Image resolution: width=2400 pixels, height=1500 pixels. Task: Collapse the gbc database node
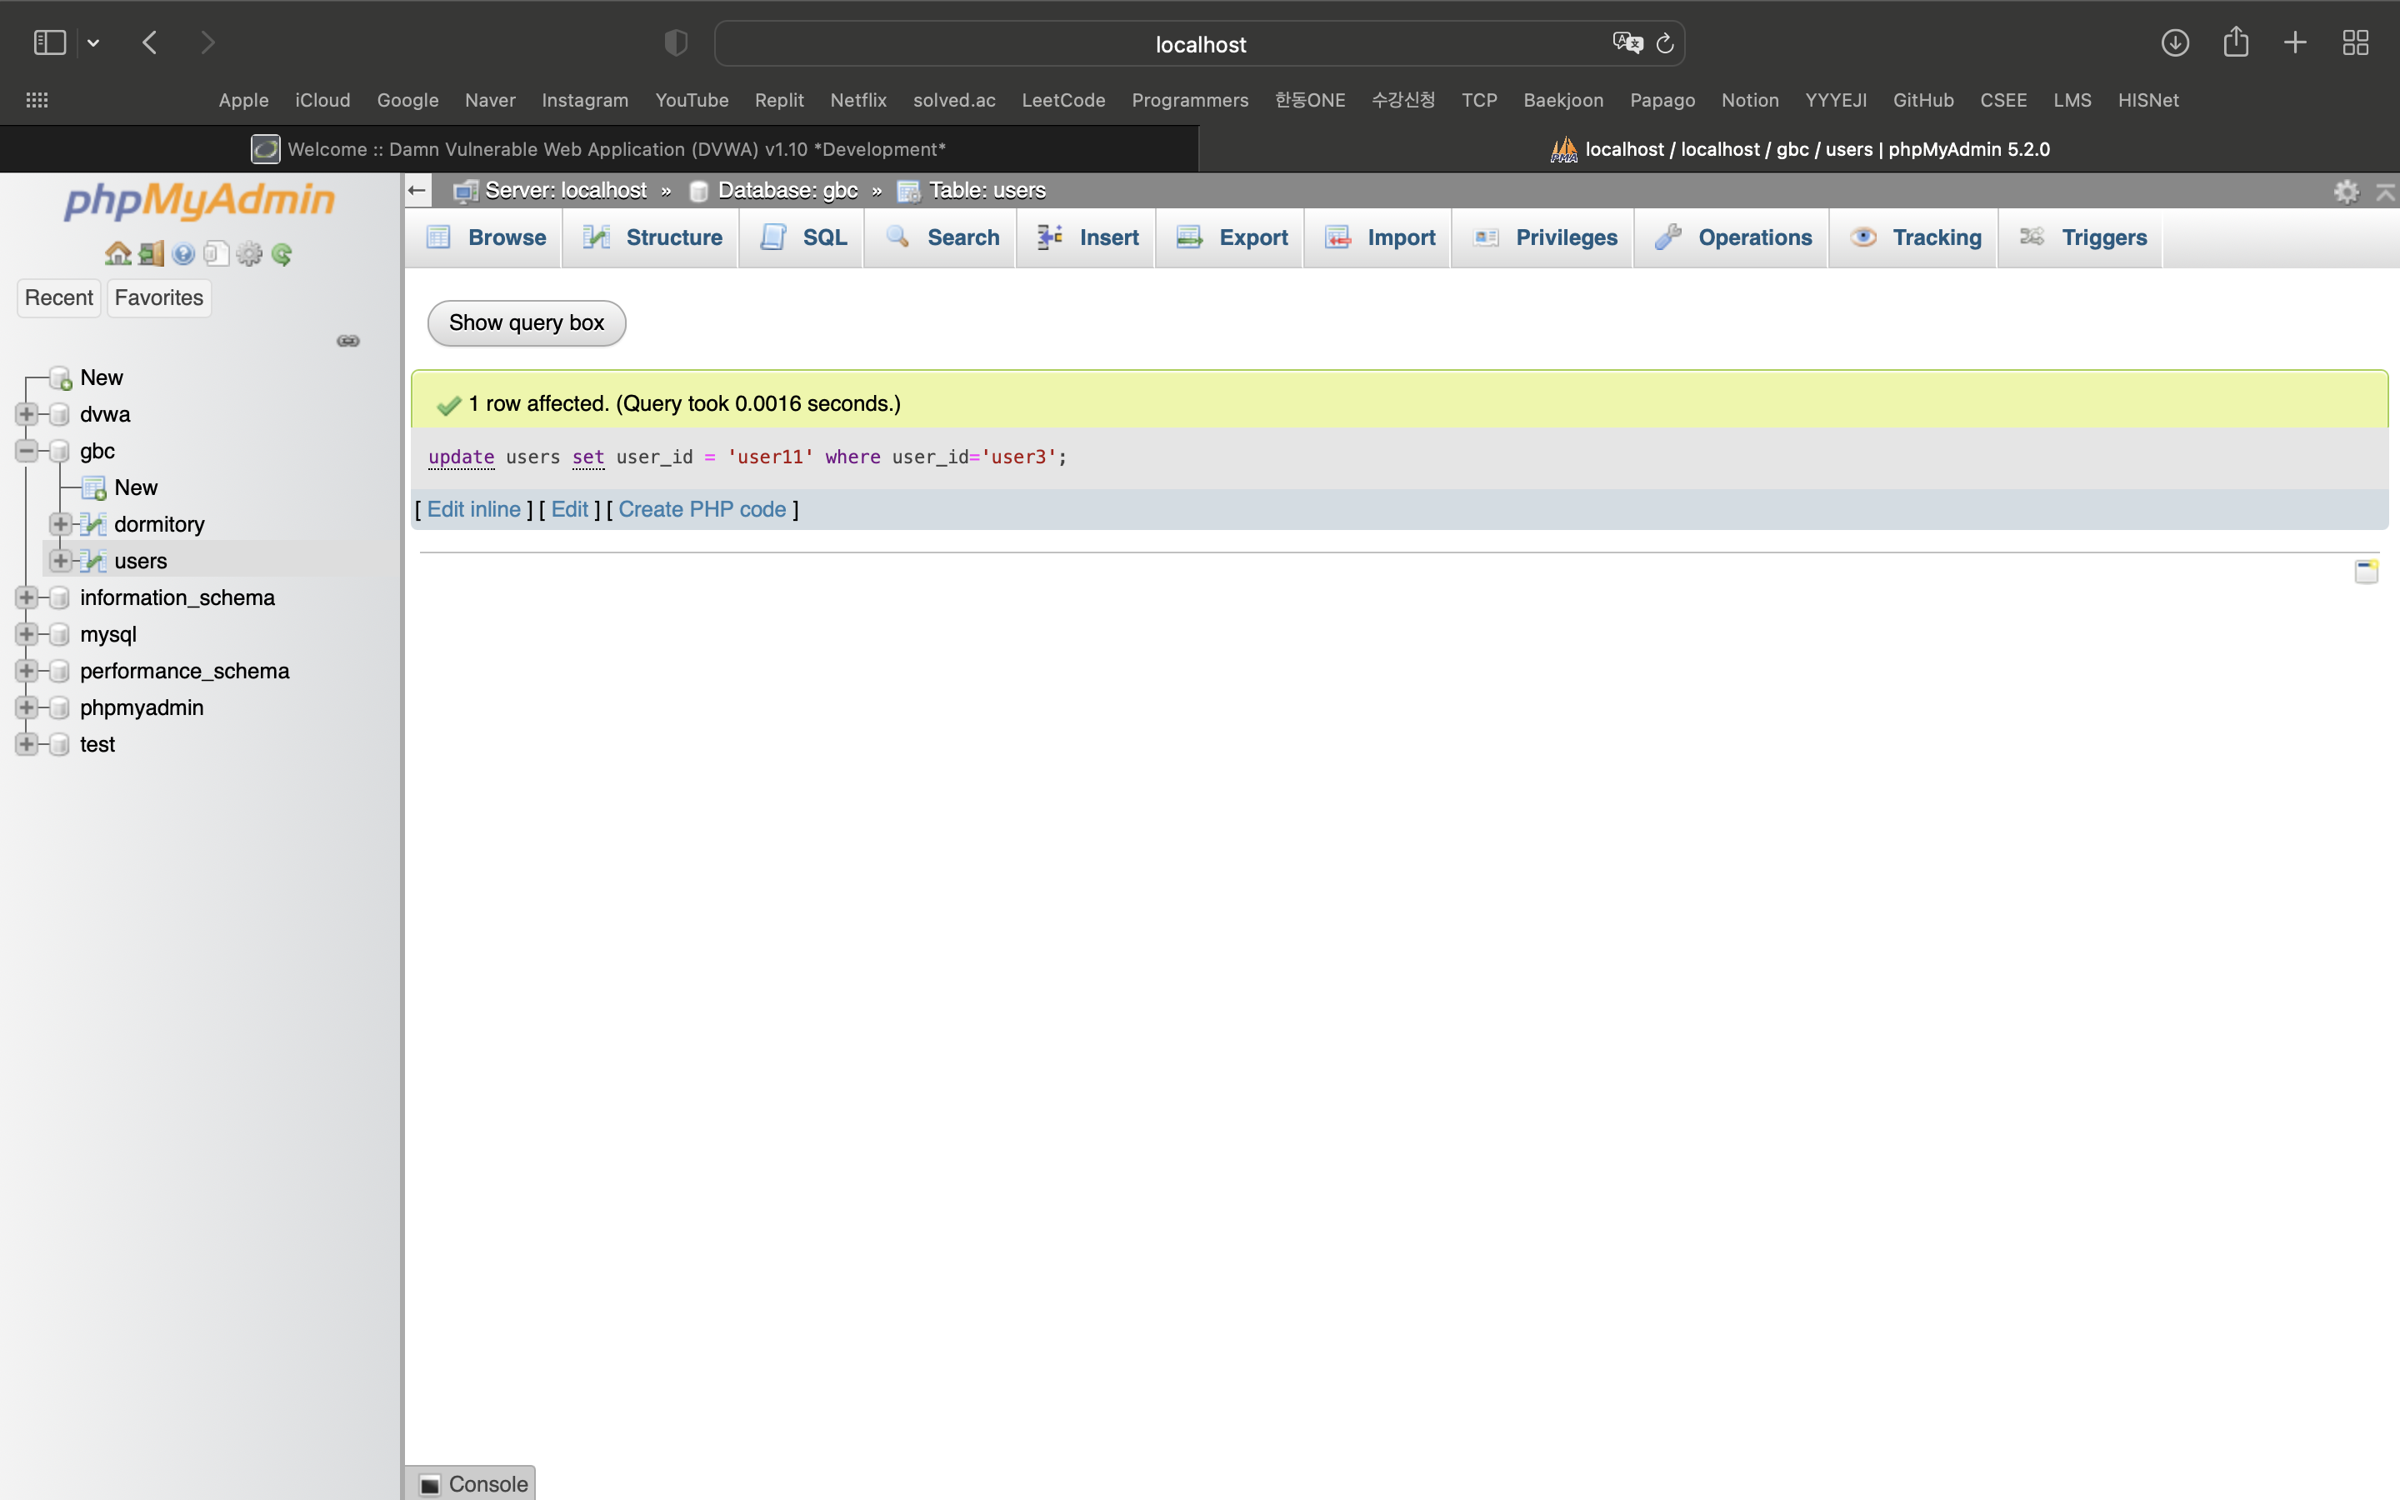[27, 450]
